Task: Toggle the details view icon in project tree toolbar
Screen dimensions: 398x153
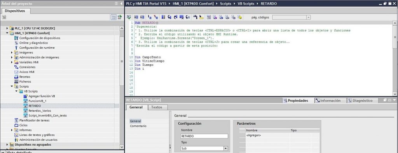Action: pyautogui.click(x=113, y=17)
